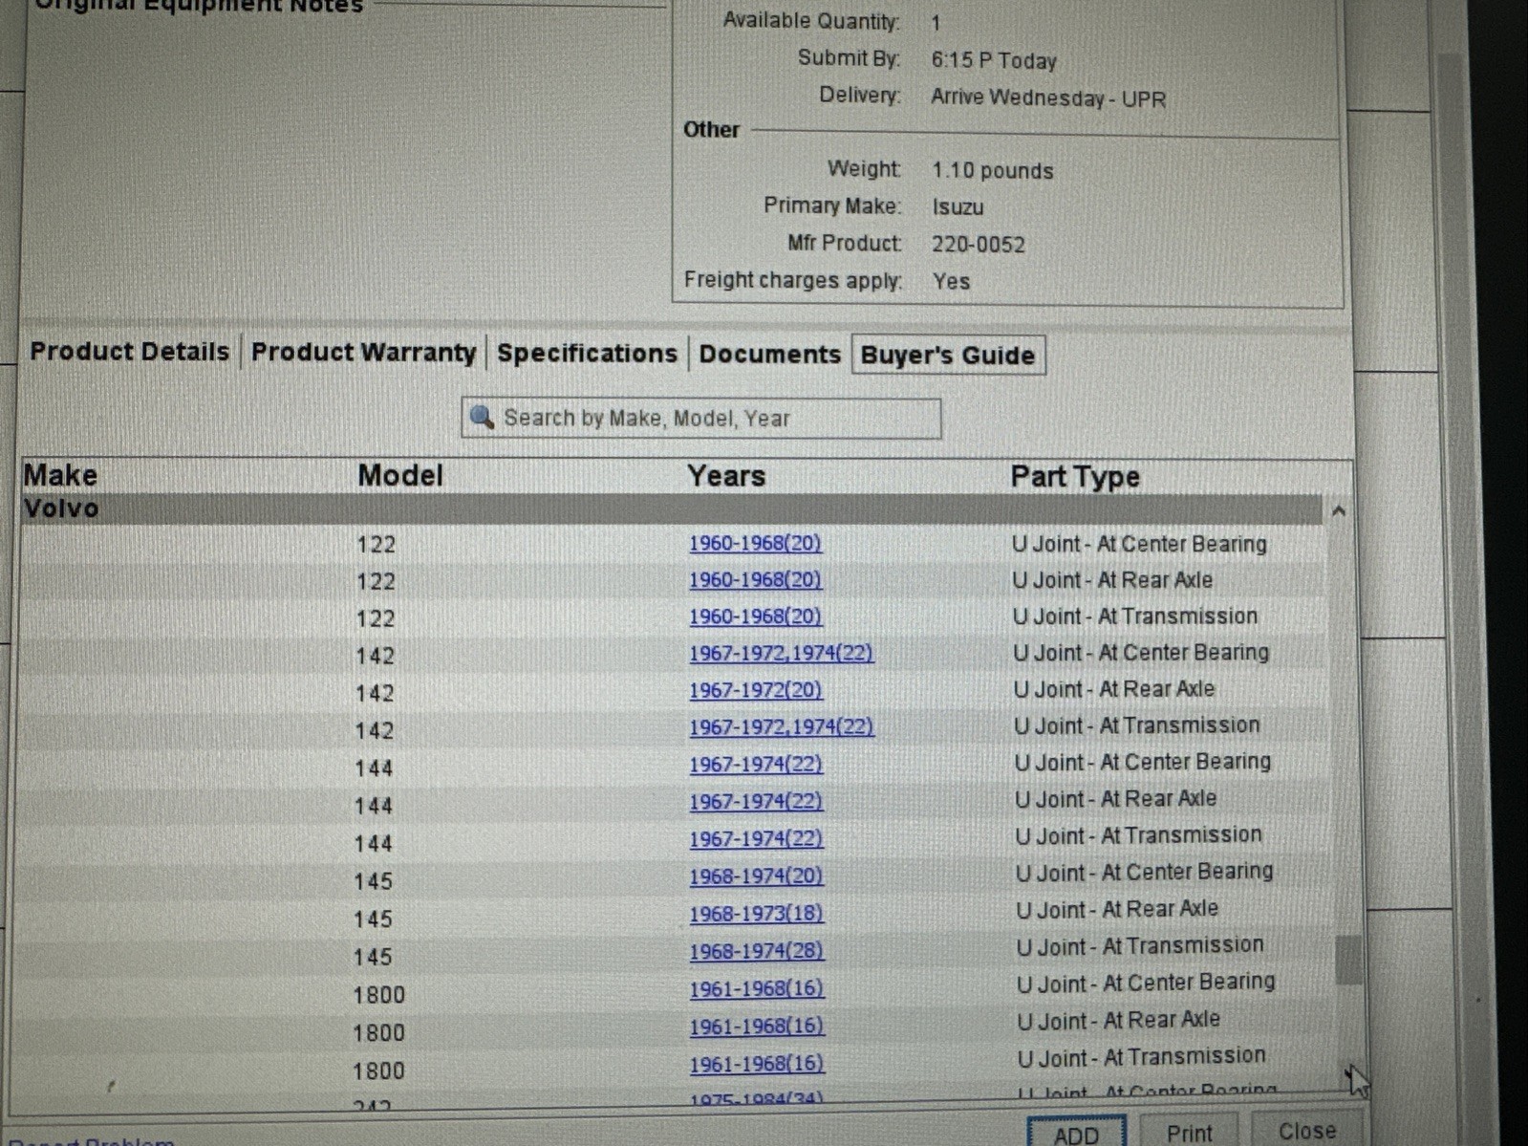Open 1968-1974(20) link for 145 At Center Bearing

point(756,876)
